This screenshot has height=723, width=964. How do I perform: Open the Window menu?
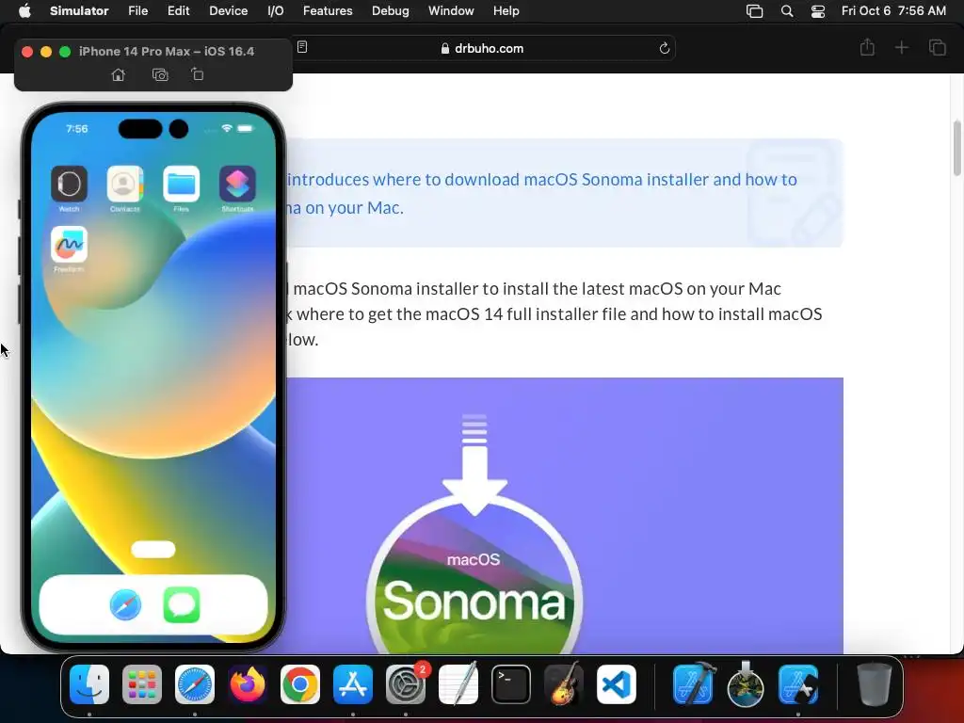(x=451, y=11)
